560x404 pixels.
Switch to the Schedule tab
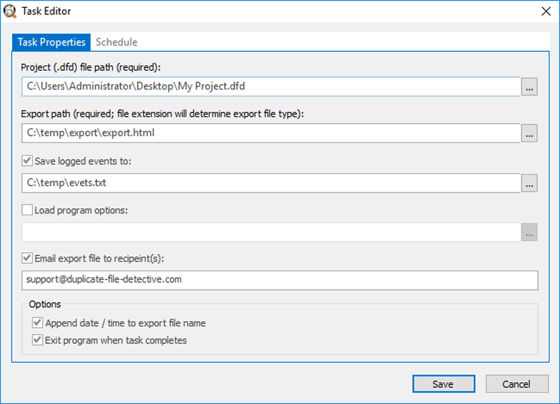click(x=116, y=42)
